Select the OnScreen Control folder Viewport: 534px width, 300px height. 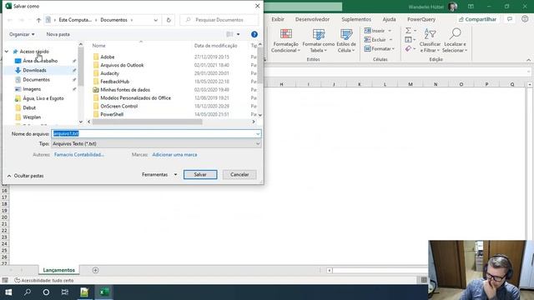pyautogui.click(x=118, y=106)
